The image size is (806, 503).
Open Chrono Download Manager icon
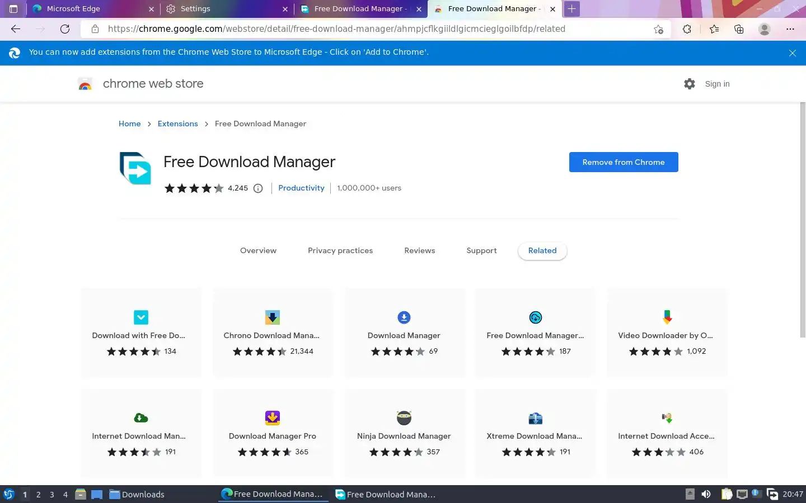(x=272, y=317)
